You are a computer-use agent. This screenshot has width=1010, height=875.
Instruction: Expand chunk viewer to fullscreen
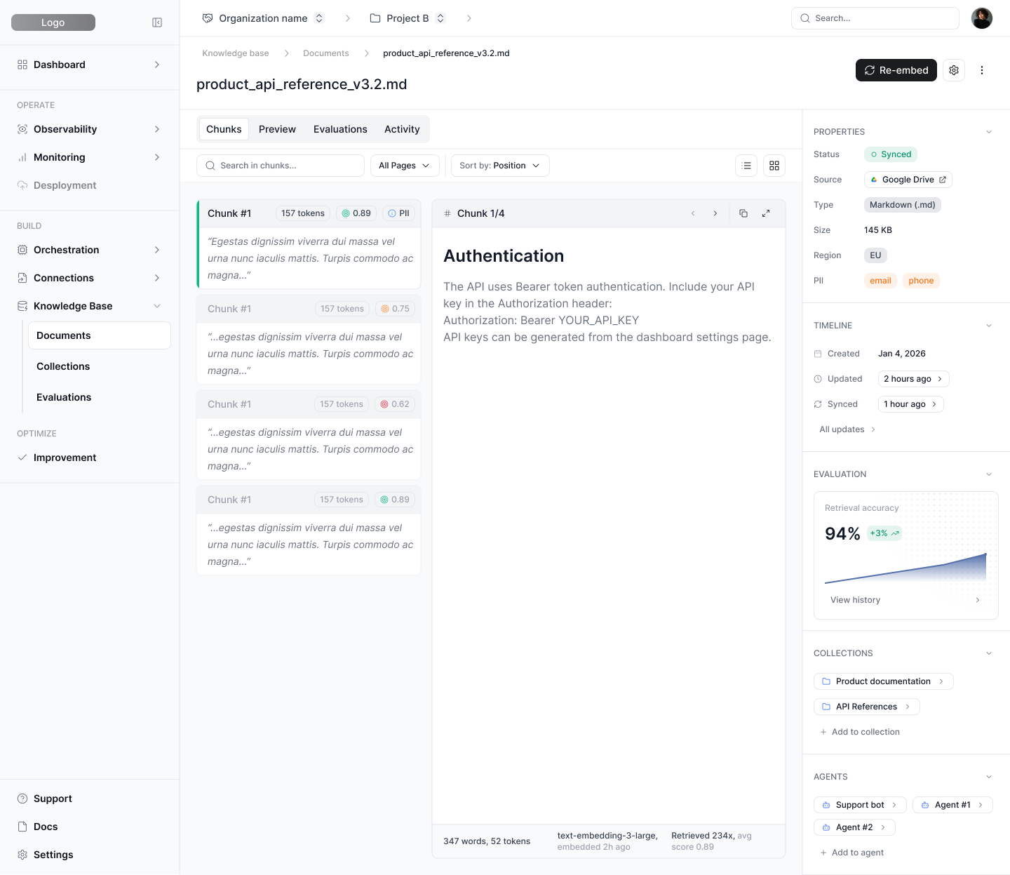[x=766, y=213]
